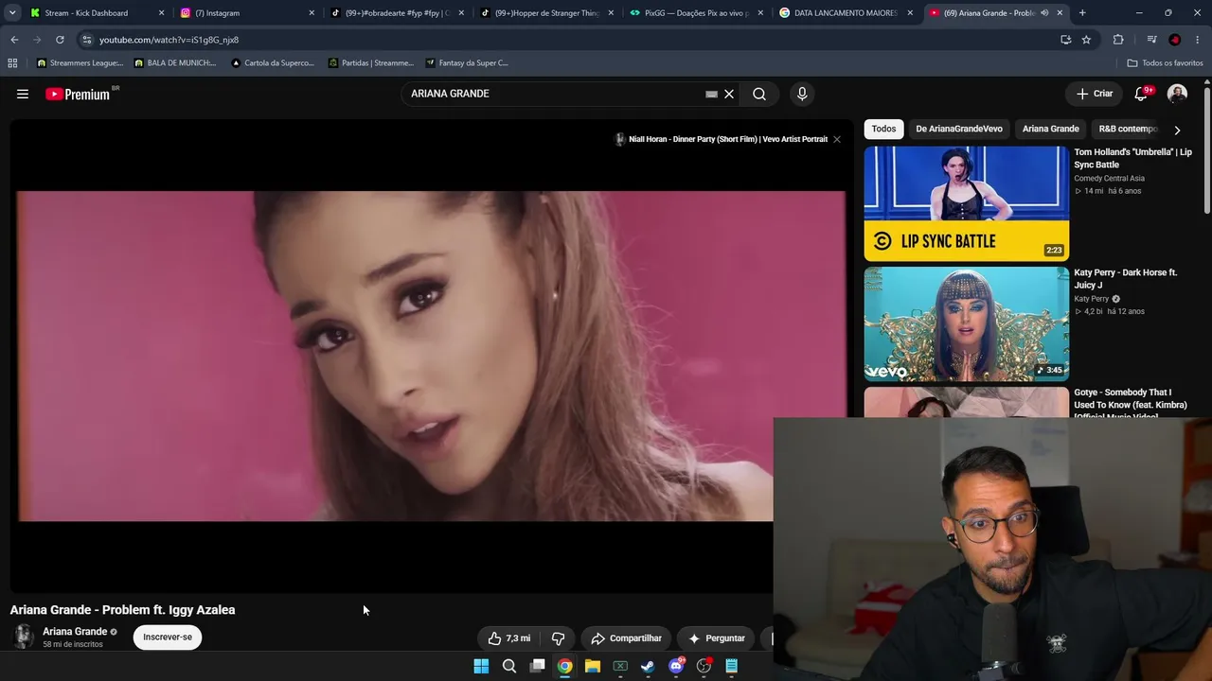Run search with the magnifier button
The image size is (1212, 681).
[x=759, y=94]
